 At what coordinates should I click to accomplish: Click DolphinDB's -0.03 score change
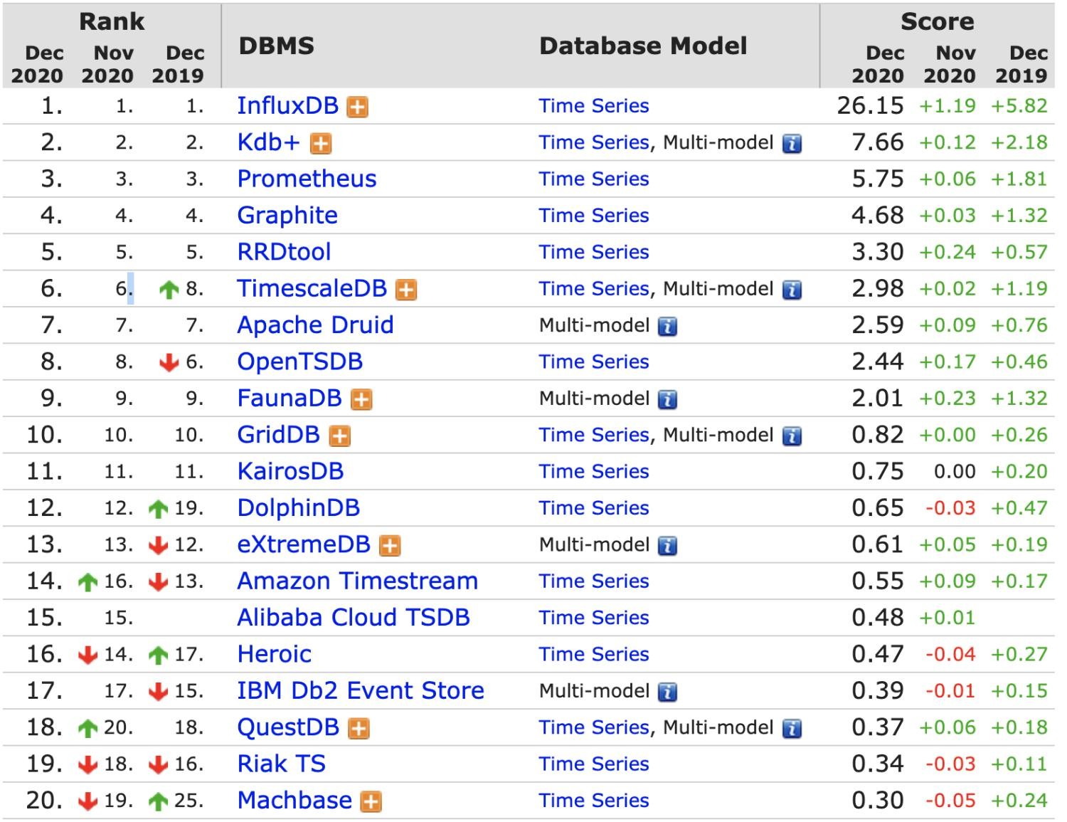pyautogui.click(x=950, y=508)
